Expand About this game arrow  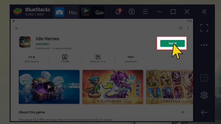coord(183,112)
